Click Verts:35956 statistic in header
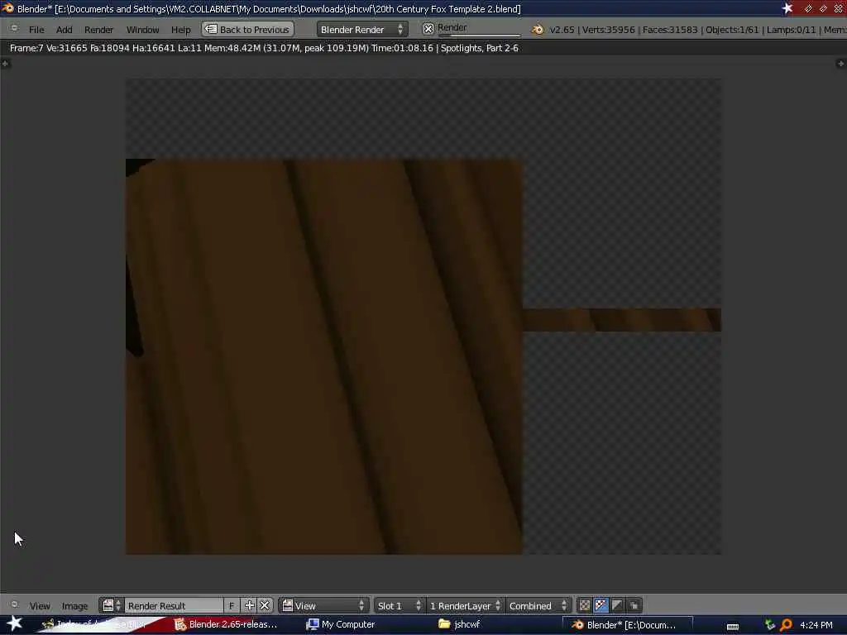The width and height of the screenshot is (847, 635). [608, 30]
